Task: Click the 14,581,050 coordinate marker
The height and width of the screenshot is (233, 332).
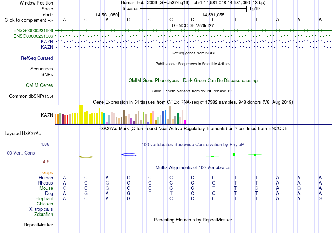Action: click(107, 15)
